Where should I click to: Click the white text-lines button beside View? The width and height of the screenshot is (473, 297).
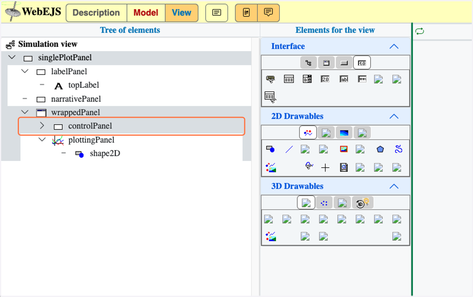point(216,13)
